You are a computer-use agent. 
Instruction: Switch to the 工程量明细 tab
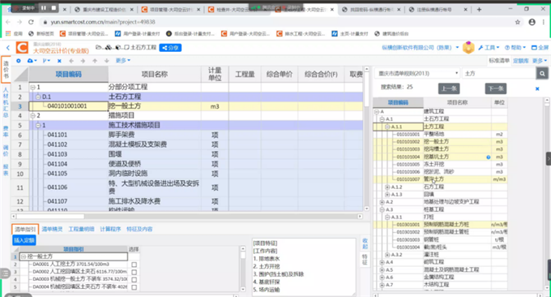(x=81, y=229)
